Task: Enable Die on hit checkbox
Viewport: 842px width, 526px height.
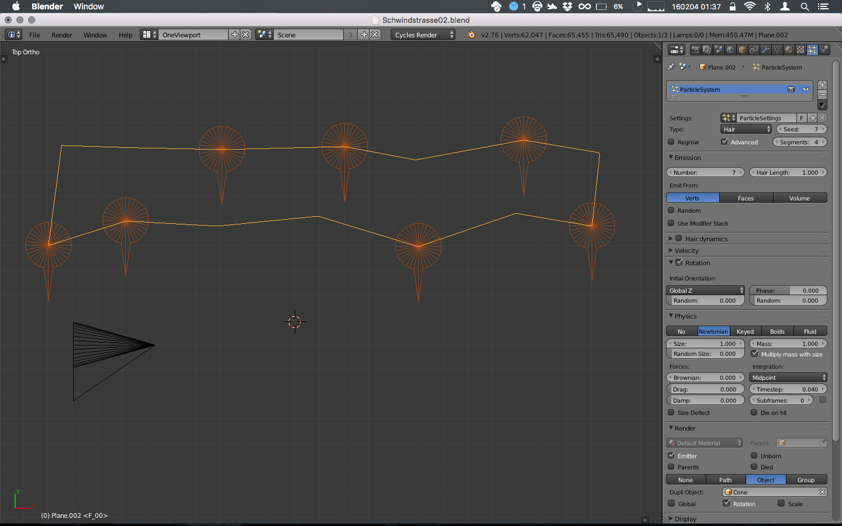Action: pos(754,413)
